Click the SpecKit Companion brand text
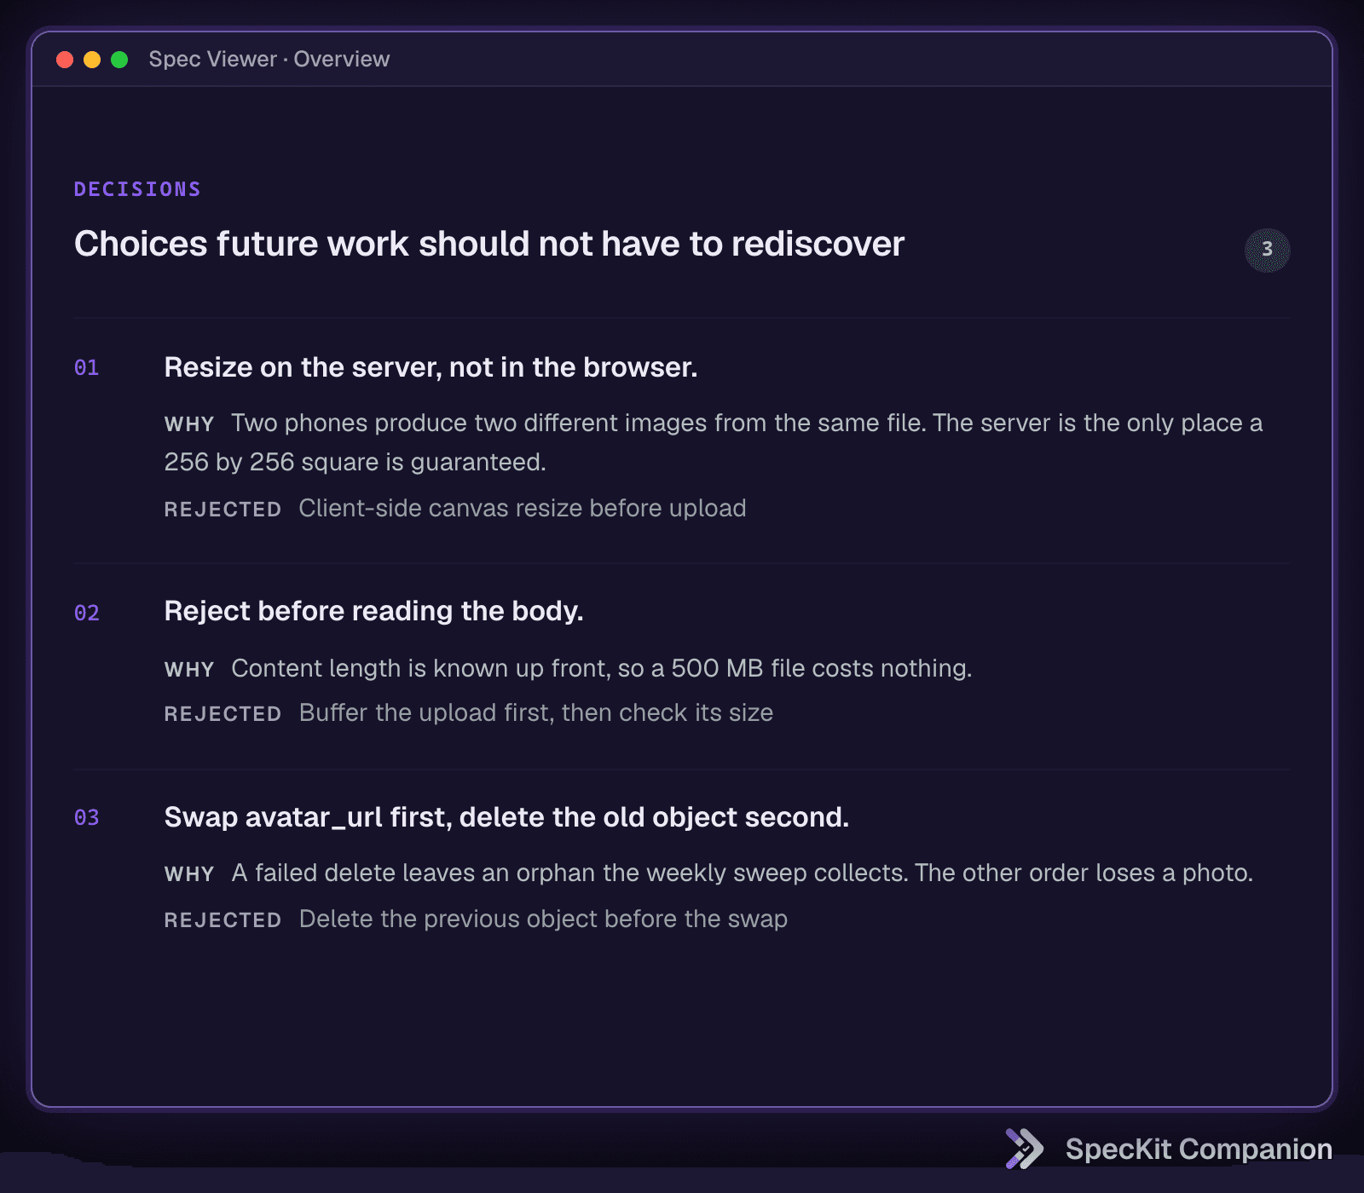1364x1193 pixels. pos(1199,1150)
